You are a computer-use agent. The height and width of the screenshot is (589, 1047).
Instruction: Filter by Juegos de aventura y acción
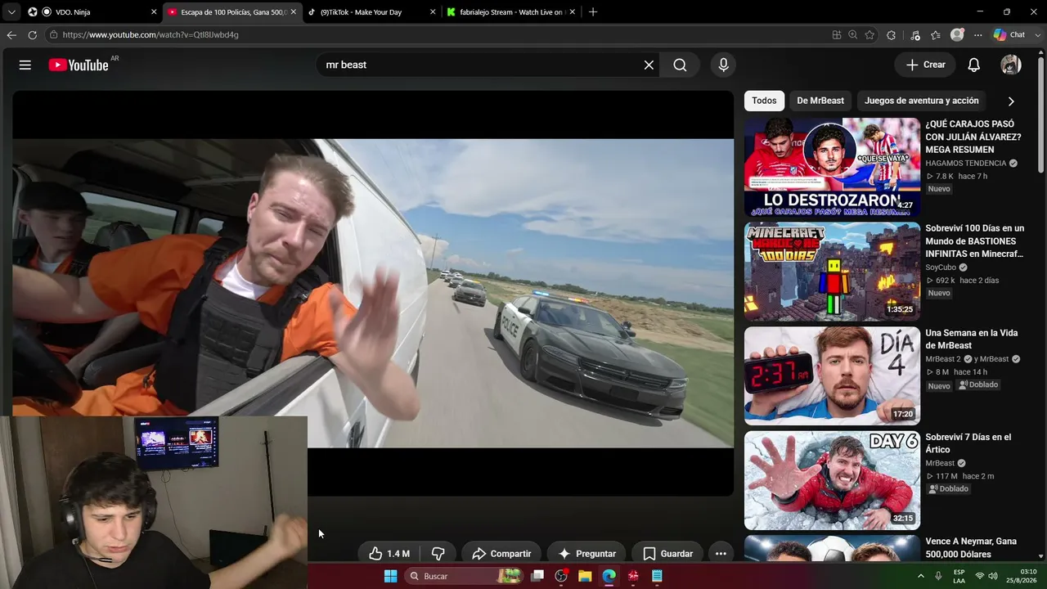[x=921, y=101]
